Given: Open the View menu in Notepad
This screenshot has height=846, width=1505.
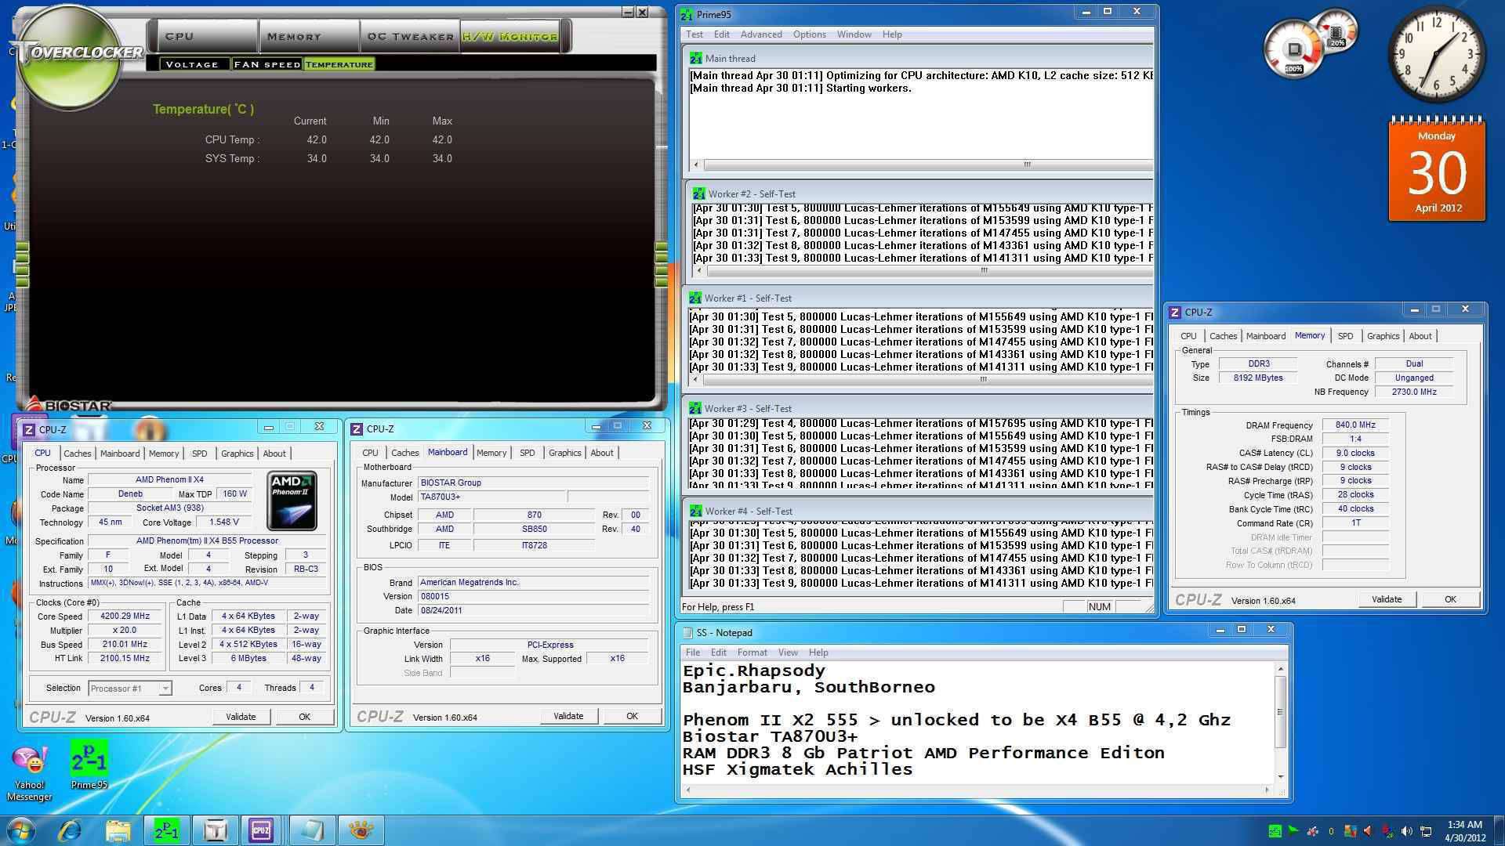Looking at the screenshot, I should [x=788, y=653].
